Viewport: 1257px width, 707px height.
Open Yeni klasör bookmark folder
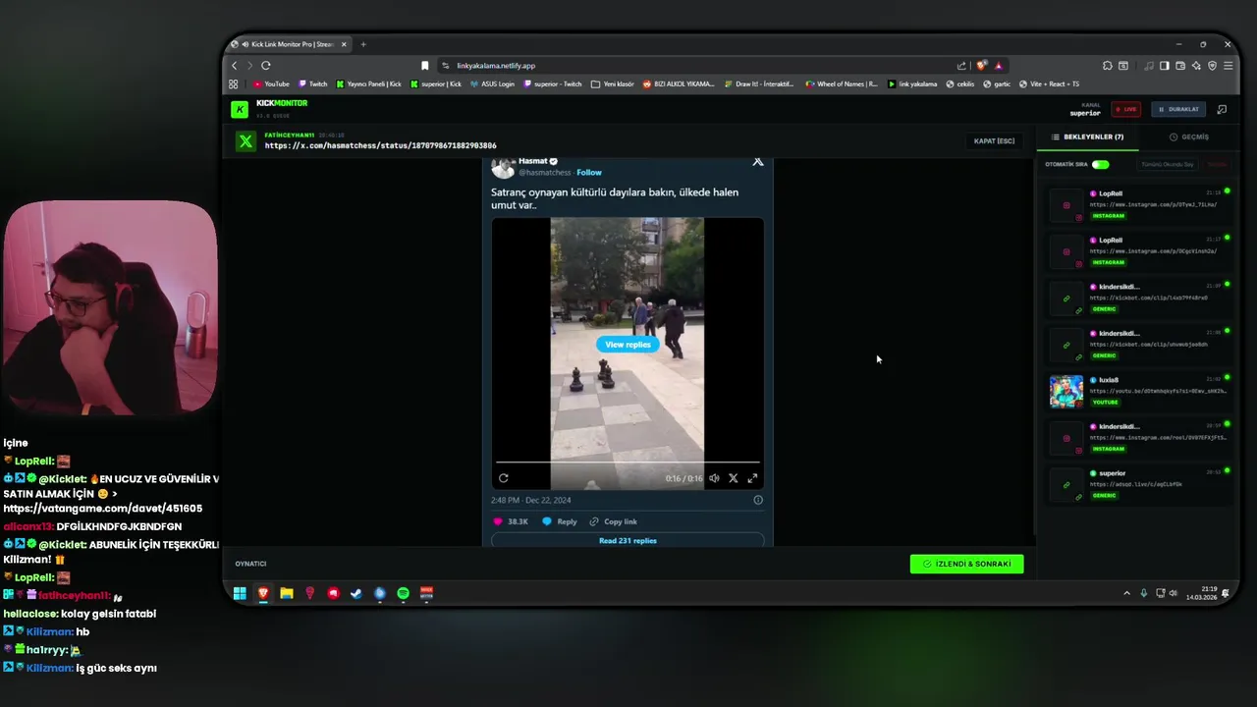pyautogui.click(x=612, y=84)
